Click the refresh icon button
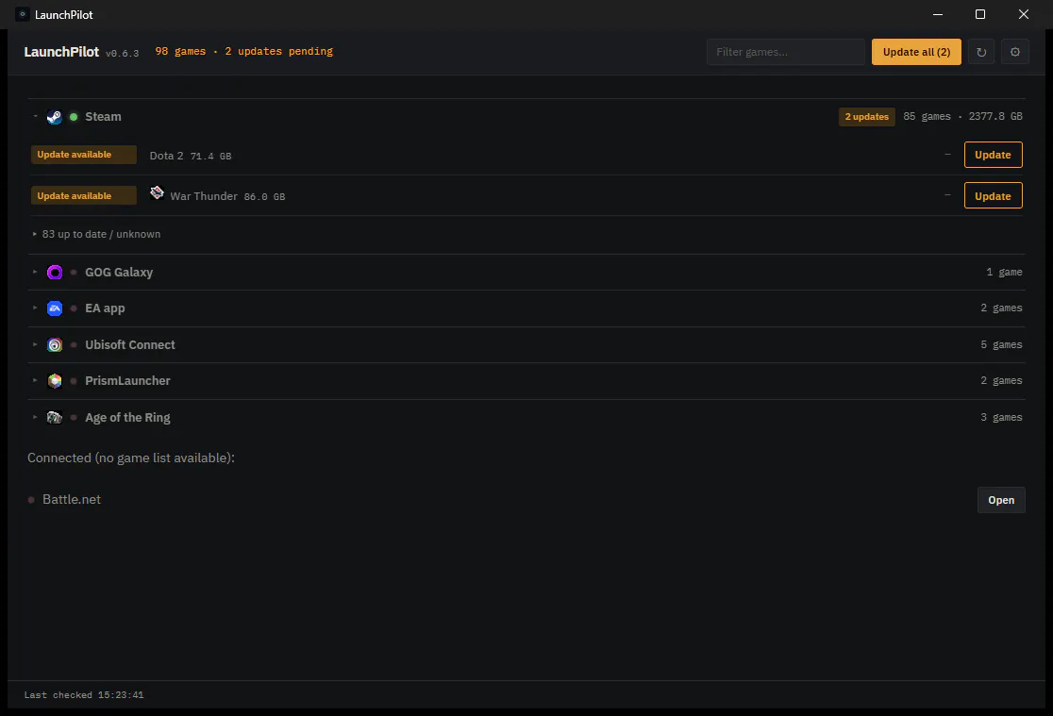 (981, 52)
